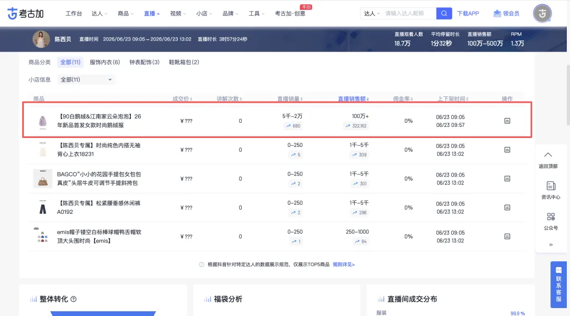Open 视频 navigation dropdown
The width and height of the screenshot is (570, 316).
pyautogui.click(x=178, y=13)
